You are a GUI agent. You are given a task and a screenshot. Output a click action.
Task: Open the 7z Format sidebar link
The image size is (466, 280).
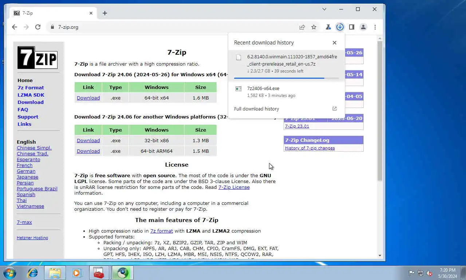(x=31, y=87)
